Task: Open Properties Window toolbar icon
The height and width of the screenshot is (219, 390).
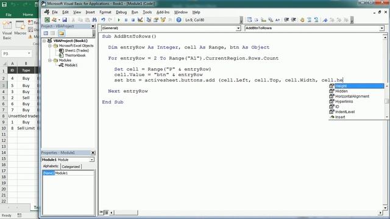Action: pyautogui.click(x=156, y=20)
